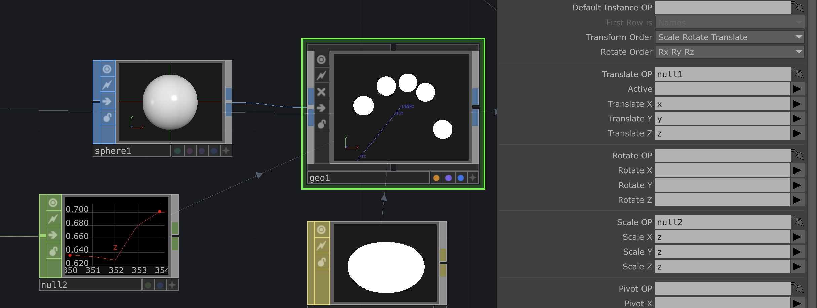817x308 pixels.
Task: Click the null2 node name label
Action: coord(90,285)
